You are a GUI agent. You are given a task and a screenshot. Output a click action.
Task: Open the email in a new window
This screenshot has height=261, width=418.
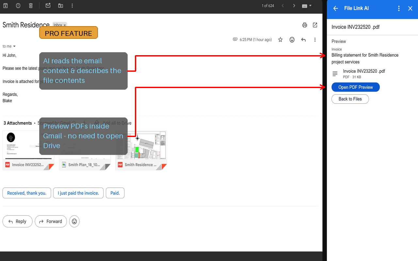(315, 25)
